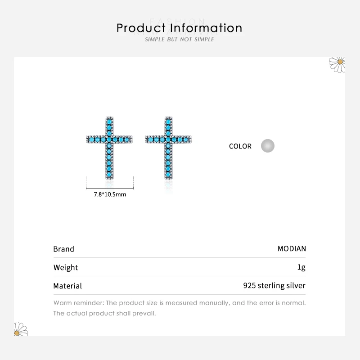Click the Weight row label

[x=66, y=267]
